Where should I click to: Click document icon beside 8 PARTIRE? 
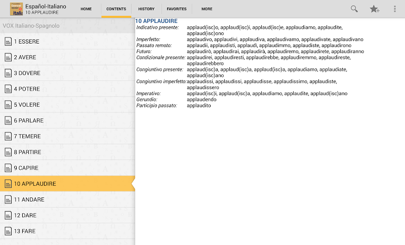click(8, 152)
